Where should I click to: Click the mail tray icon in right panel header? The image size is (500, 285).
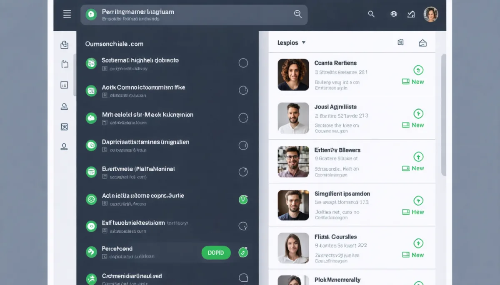422,43
